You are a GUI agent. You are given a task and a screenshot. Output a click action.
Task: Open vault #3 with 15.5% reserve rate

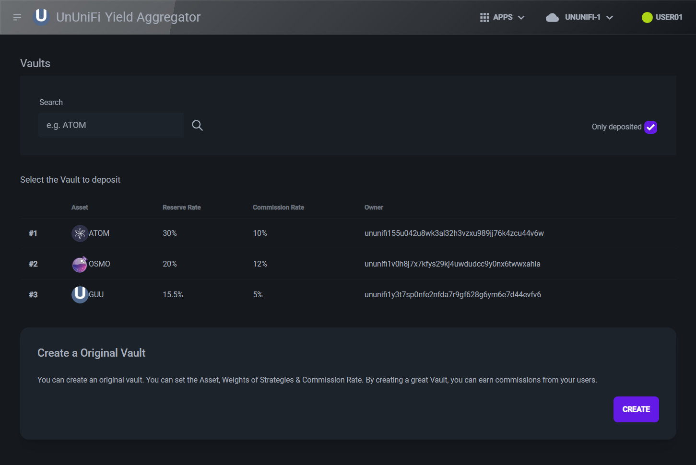pyautogui.click(x=173, y=295)
